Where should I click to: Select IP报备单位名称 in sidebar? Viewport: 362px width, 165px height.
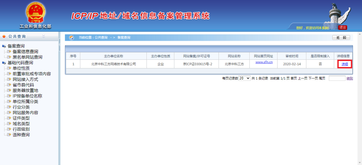click(27, 96)
